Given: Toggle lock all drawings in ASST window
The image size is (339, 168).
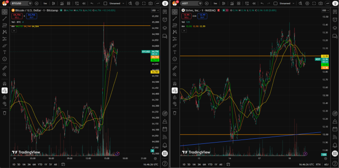Looking at the screenshot, I should [x=175, y=97].
